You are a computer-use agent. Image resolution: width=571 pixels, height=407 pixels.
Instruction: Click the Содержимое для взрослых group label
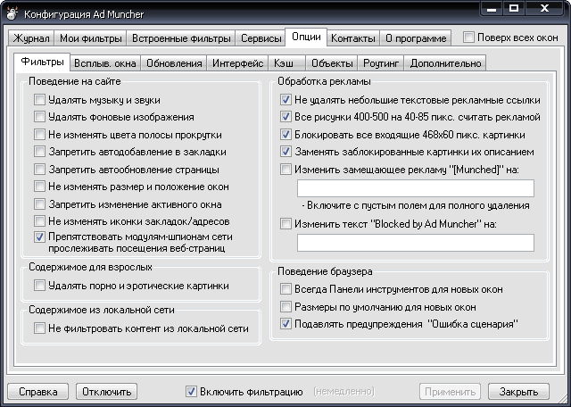pos(90,267)
